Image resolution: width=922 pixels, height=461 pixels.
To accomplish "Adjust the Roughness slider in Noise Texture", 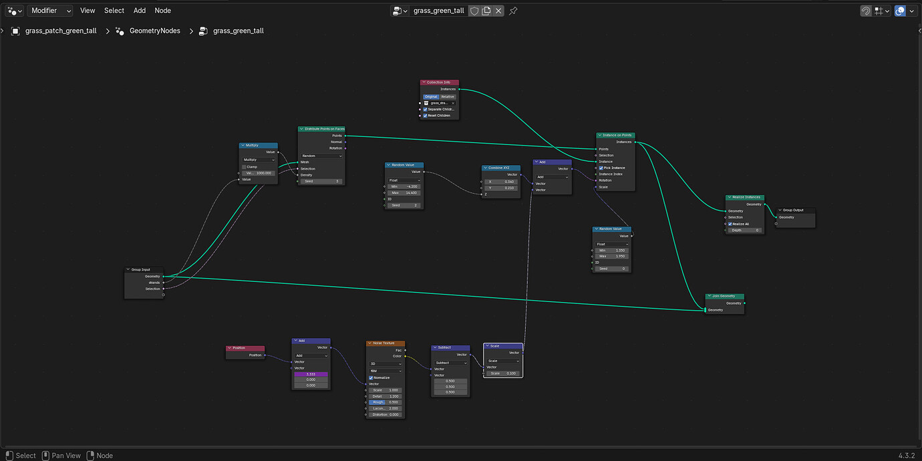I will pyautogui.click(x=386, y=402).
